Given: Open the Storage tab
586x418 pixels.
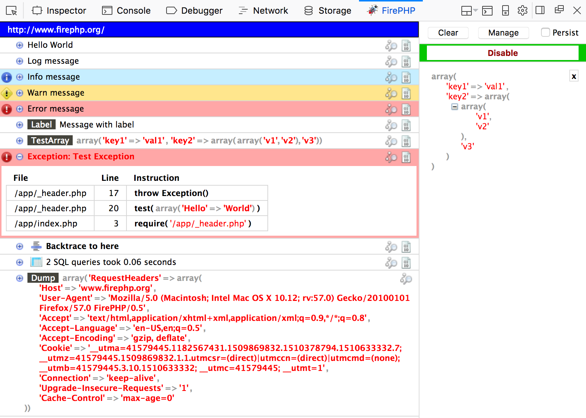Looking at the screenshot, I should point(327,11).
